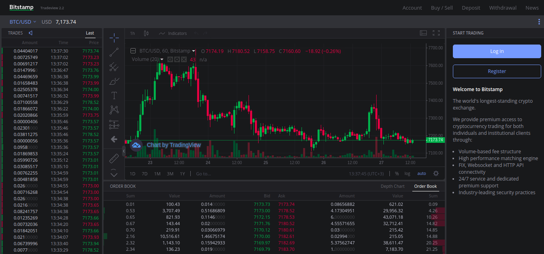544x254 pixels.
Task: Click Go to... date button
Action: point(203,174)
